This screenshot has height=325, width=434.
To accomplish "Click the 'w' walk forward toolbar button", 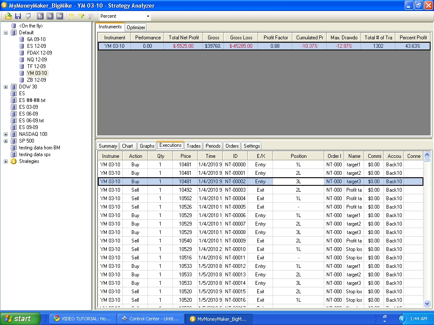I will click(x=59, y=17).
